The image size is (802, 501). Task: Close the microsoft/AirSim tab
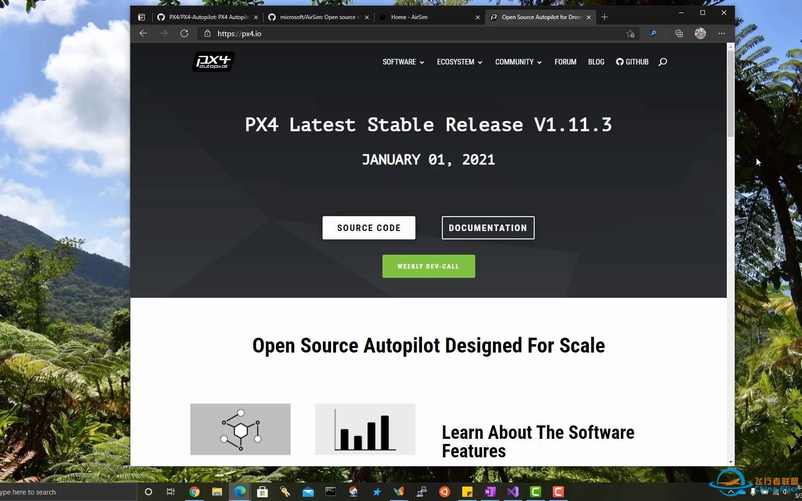(367, 17)
